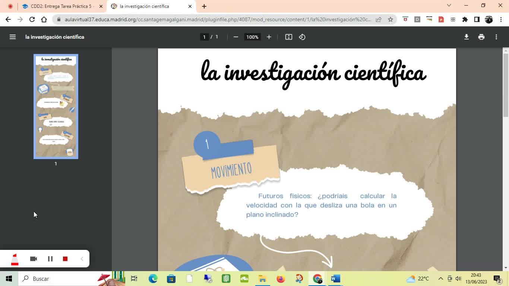This screenshot has width=509, height=286.
Task: Download the PDF document
Action: tap(466, 37)
